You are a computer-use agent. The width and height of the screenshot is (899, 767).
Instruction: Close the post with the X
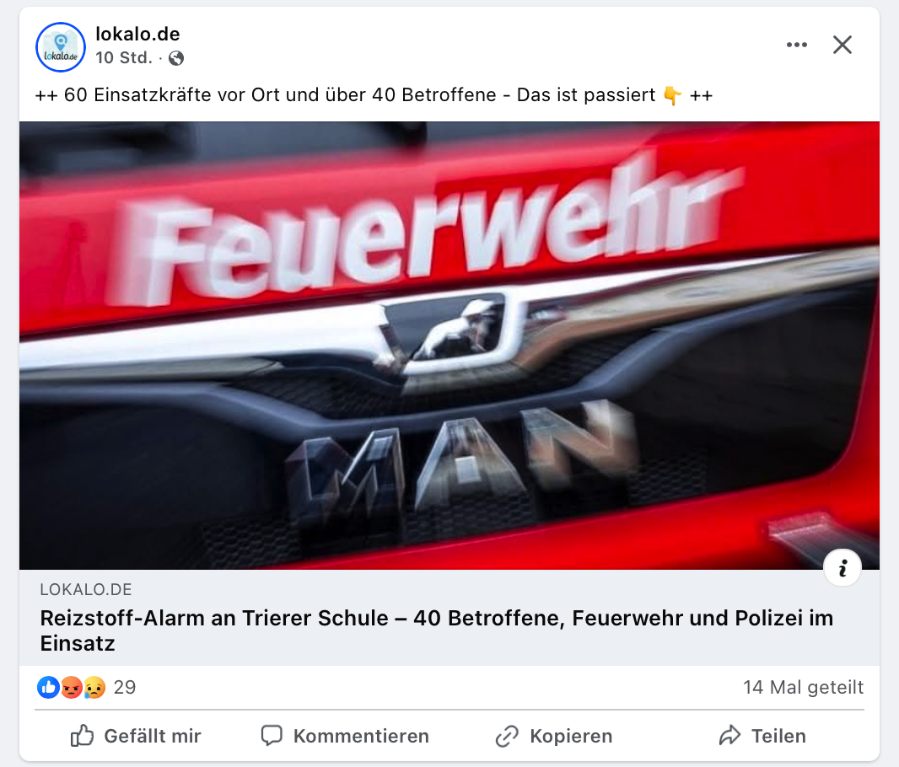click(x=842, y=45)
